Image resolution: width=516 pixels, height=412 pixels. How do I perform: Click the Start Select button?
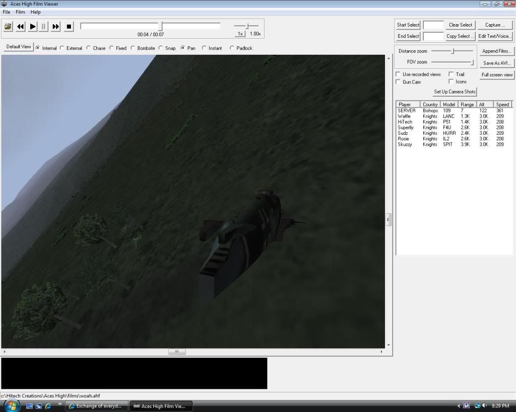point(408,25)
